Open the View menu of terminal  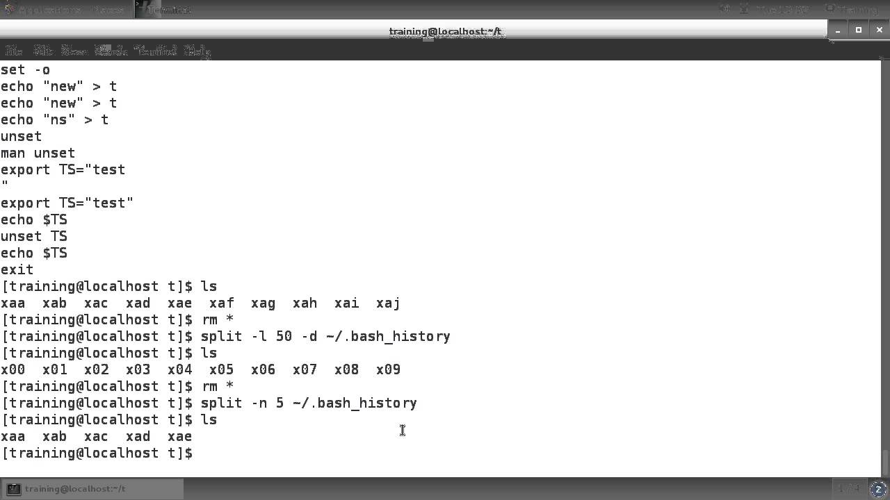coord(74,51)
